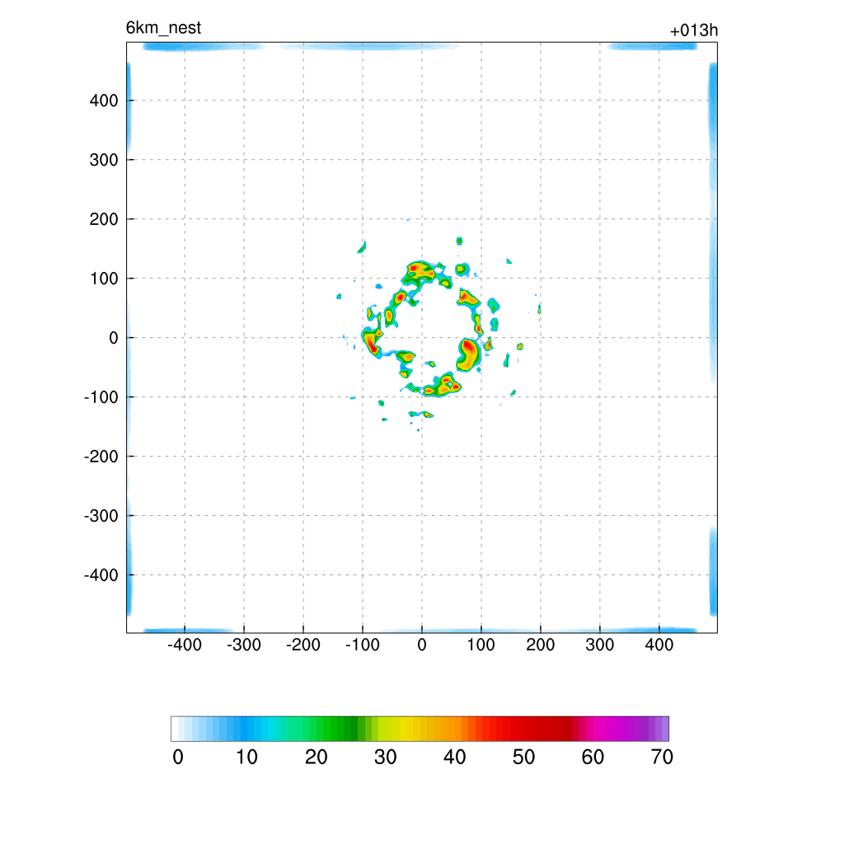Click the colorbar label 40
The height and width of the screenshot is (844, 844).
[455, 757]
